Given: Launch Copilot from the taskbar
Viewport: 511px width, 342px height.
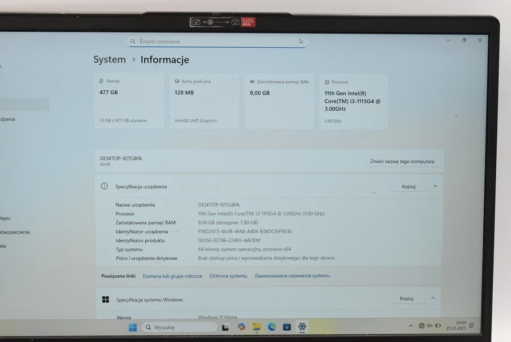Looking at the screenshot, I should (x=241, y=327).
